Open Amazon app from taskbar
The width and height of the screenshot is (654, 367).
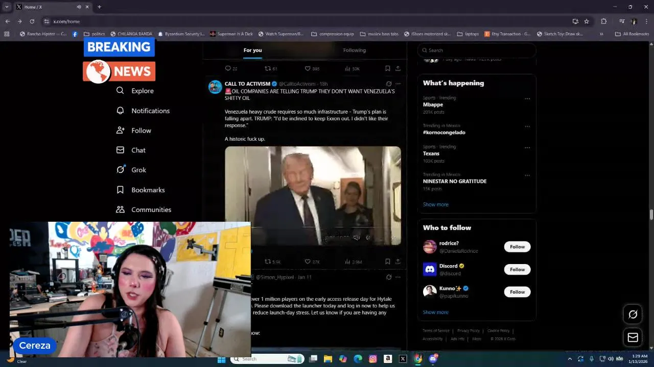pos(388,359)
